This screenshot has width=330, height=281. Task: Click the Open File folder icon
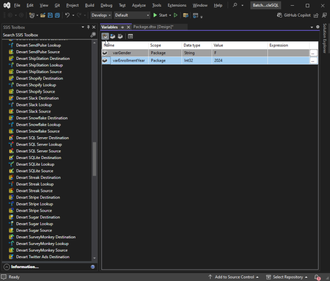point(43,15)
